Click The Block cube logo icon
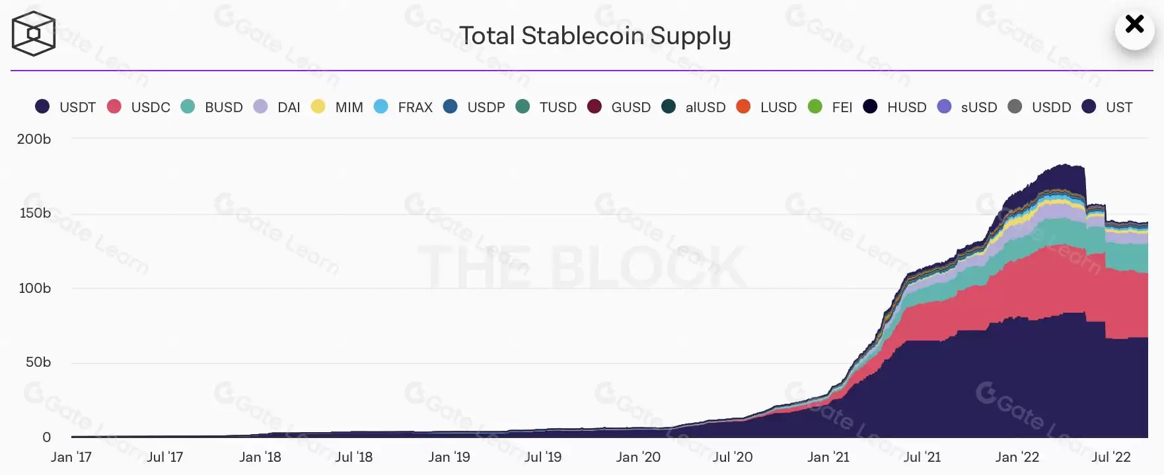 tap(33, 34)
